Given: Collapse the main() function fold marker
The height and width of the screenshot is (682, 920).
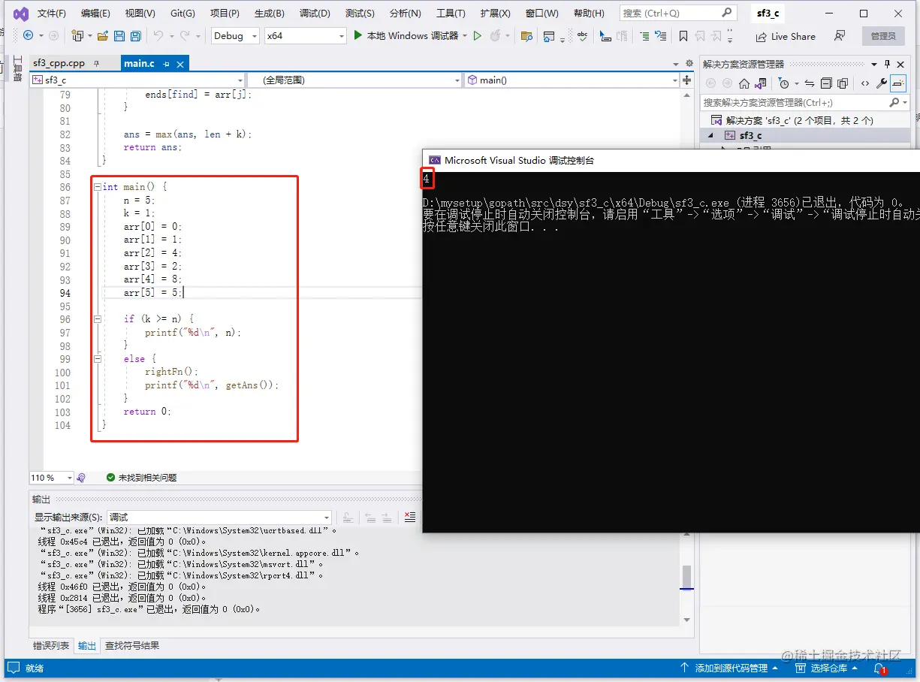Looking at the screenshot, I should [98, 187].
